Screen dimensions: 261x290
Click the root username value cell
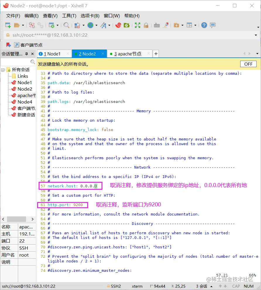[x=27, y=255]
